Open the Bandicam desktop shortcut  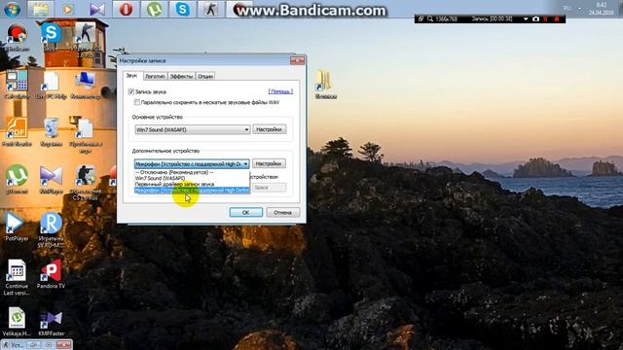coord(17,38)
